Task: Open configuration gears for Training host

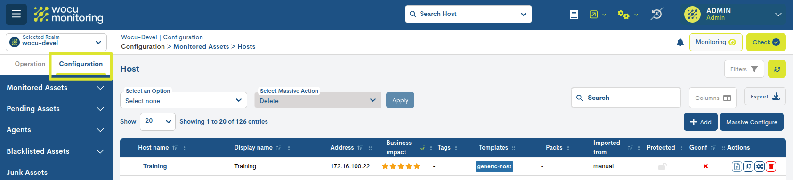Action: coord(760,166)
